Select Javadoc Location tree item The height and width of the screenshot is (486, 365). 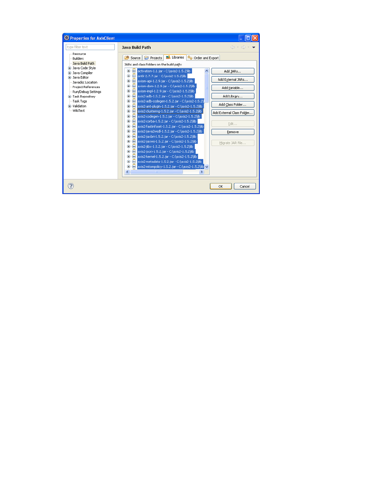pos(85,82)
